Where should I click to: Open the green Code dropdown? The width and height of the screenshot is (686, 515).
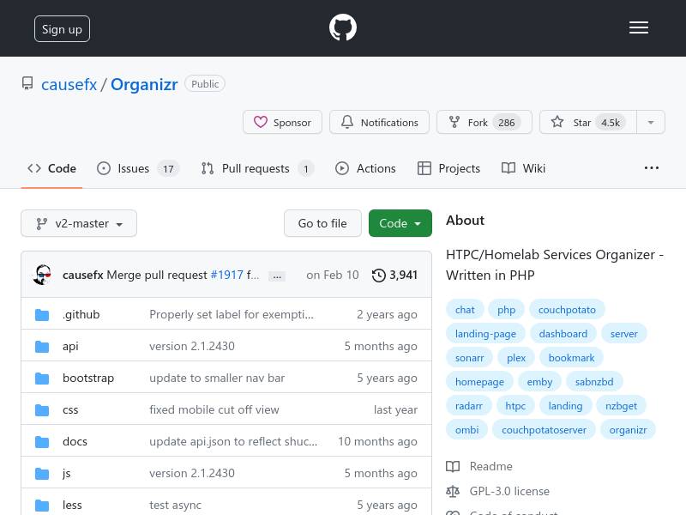click(x=400, y=223)
